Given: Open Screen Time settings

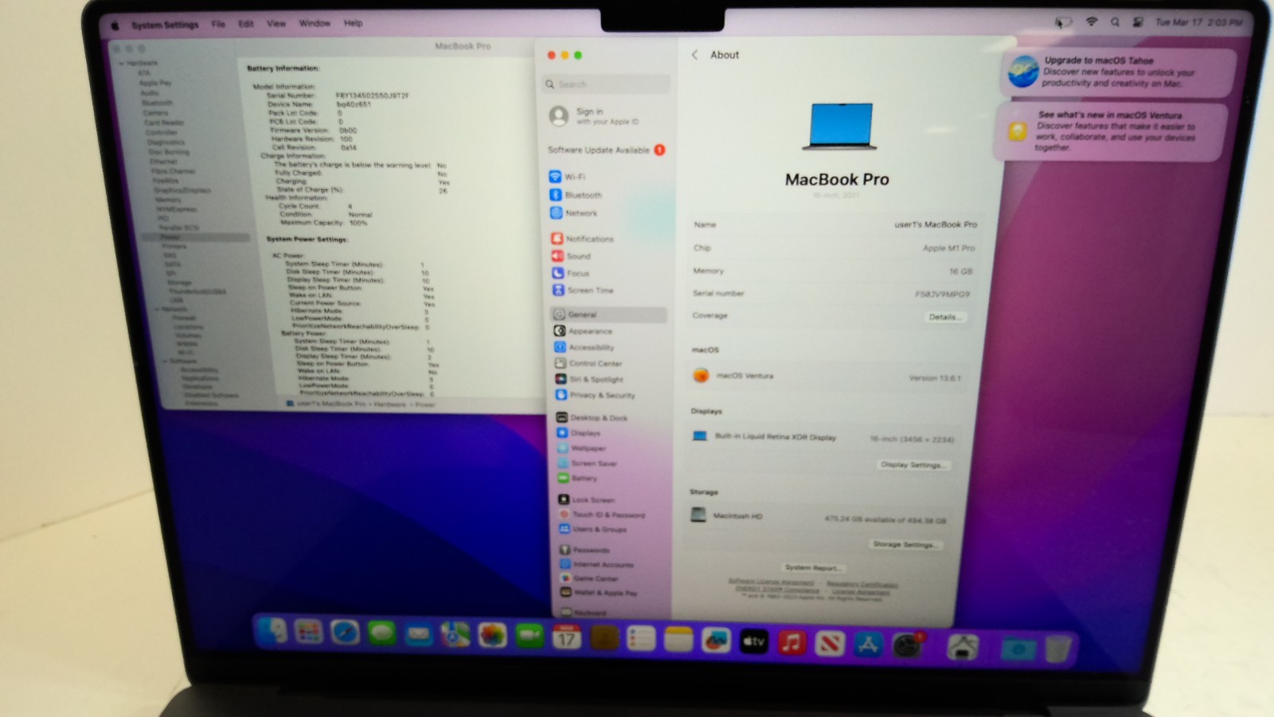Looking at the screenshot, I should pyautogui.click(x=583, y=290).
